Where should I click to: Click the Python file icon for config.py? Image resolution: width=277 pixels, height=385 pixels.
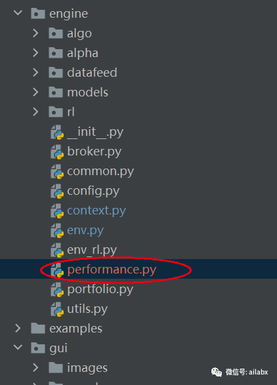click(57, 191)
